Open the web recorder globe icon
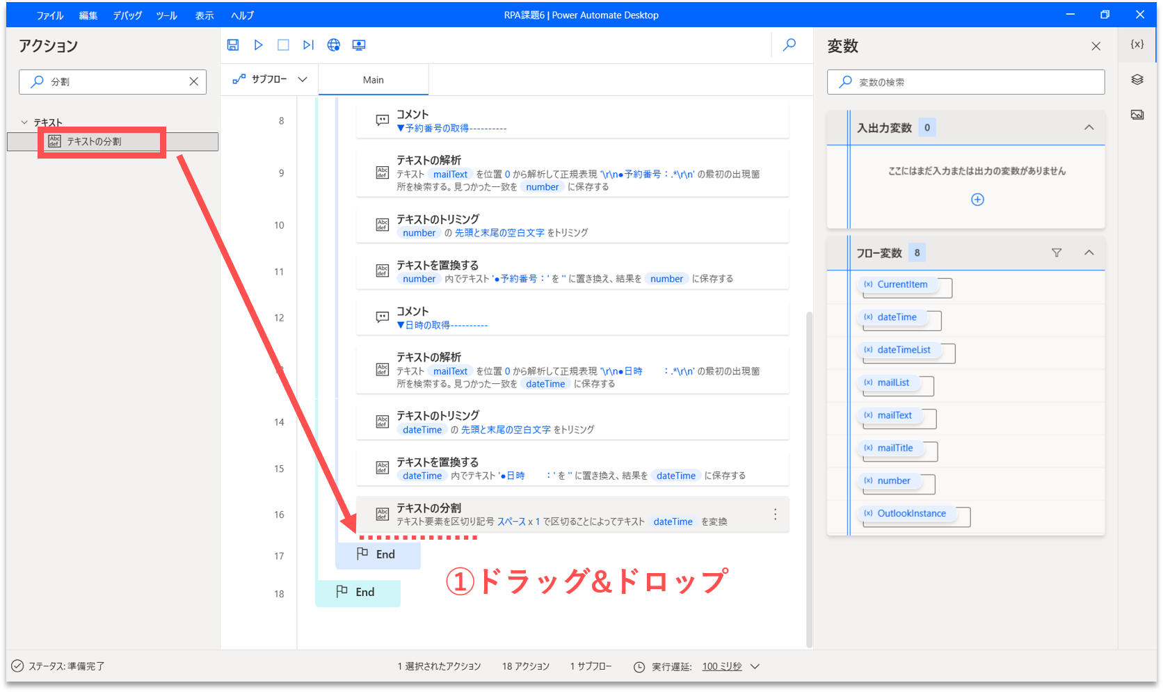Screen dimensions: 1163x692 (x=334, y=45)
